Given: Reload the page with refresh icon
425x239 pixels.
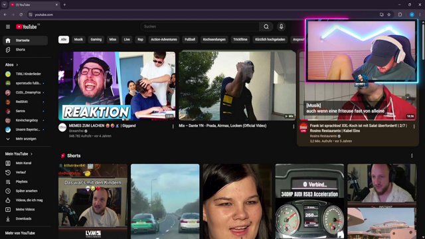Looking at the screenshot, I should [x=21, y=15].
